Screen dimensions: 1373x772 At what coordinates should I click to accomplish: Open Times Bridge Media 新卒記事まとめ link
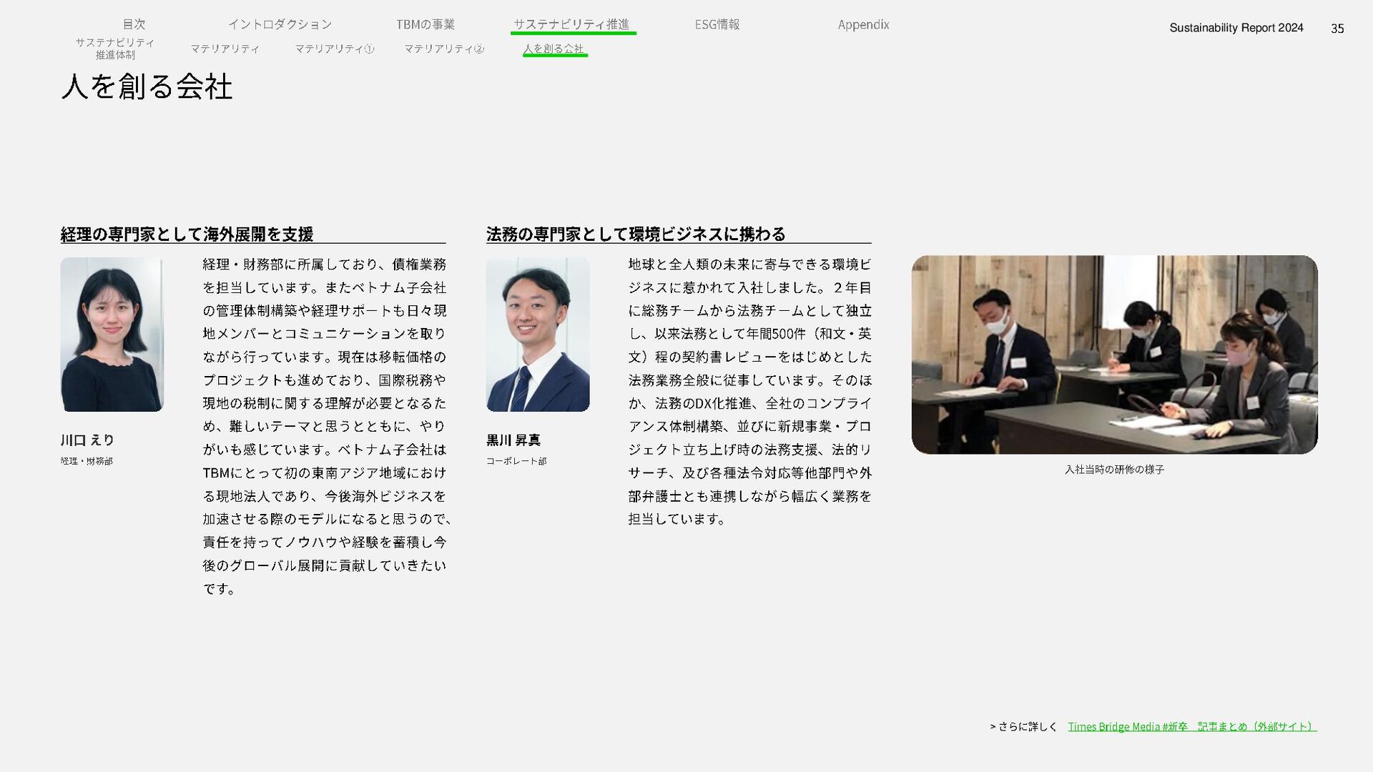[x=1191, y=726]
